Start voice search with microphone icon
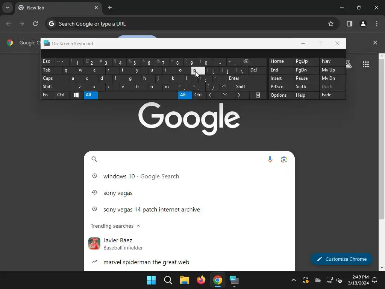The image size is (385, 289). pyautogui.click(x=270, y=159)
